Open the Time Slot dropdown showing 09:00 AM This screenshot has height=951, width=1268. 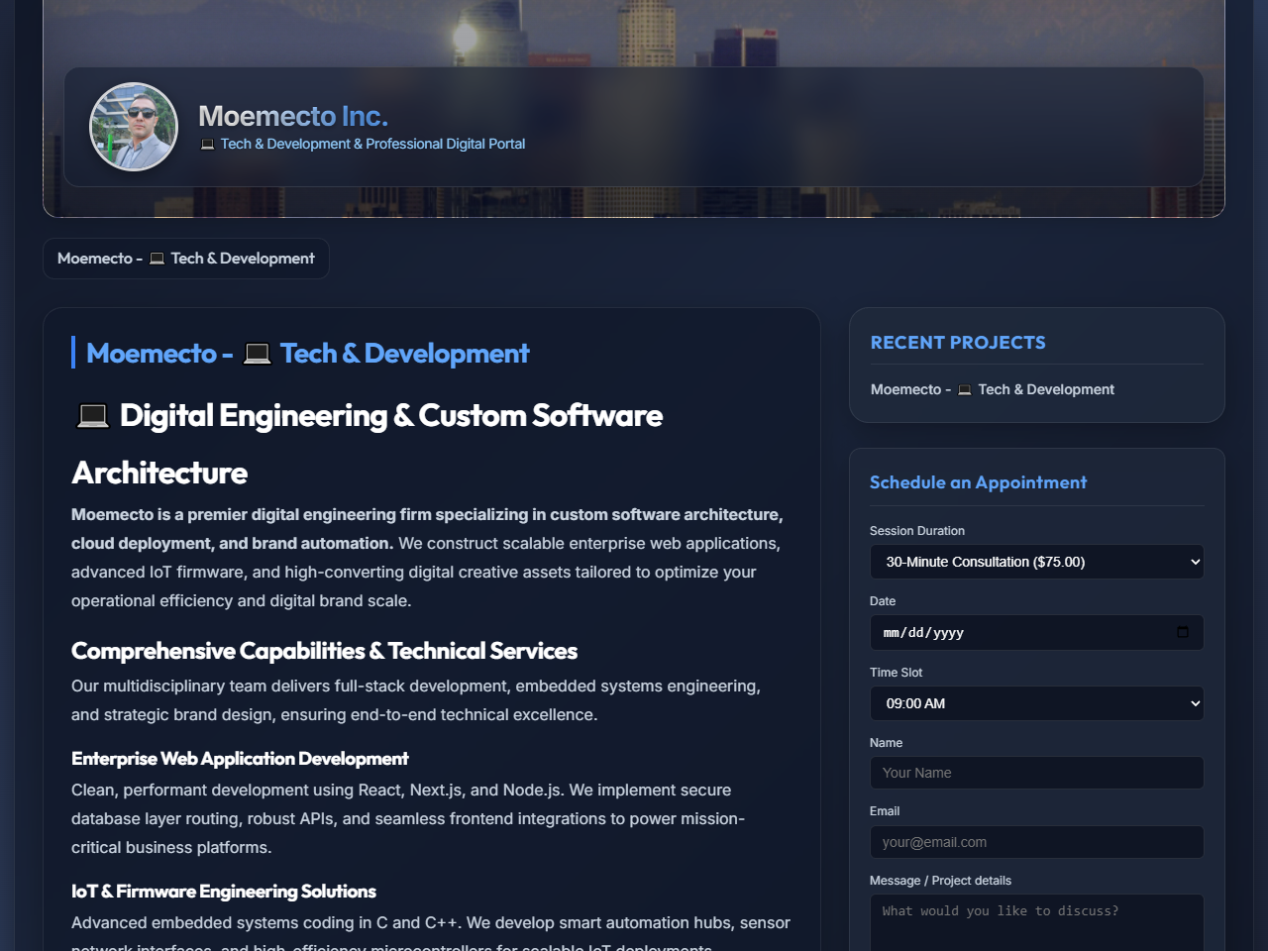point(1036,703)
